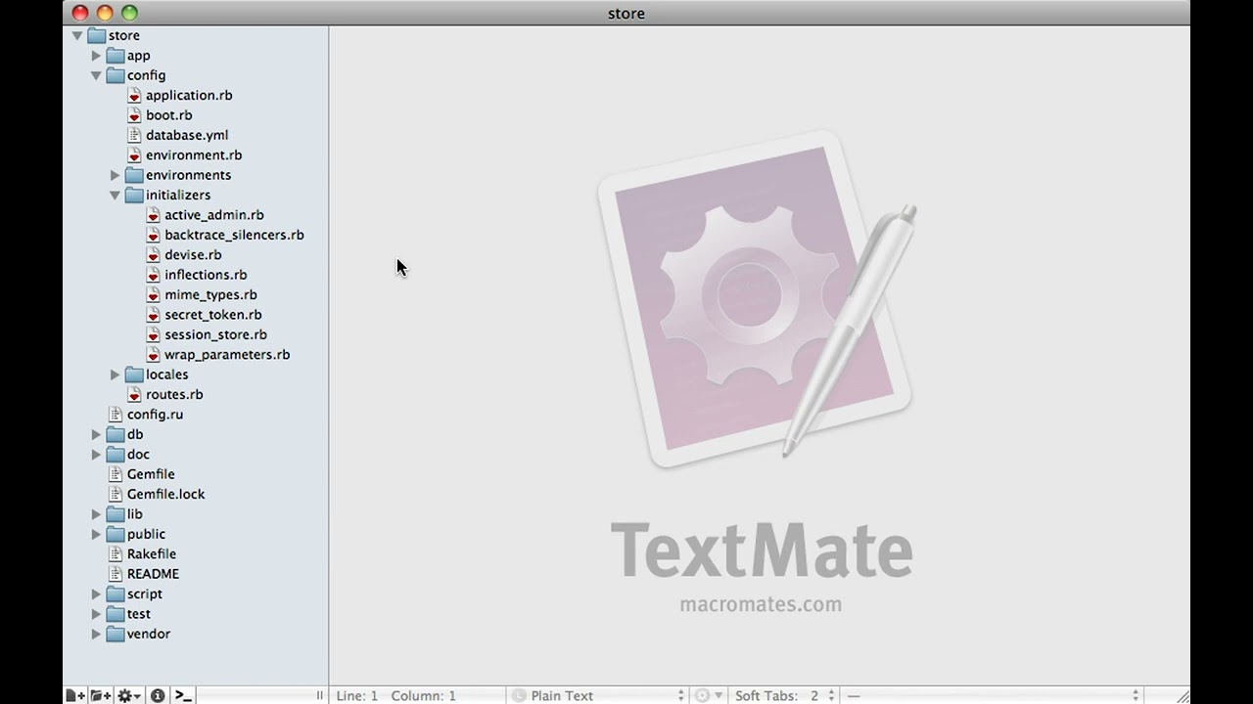The height and width of the screenshot is (704, 1253).
Task: Expand the test folder
Action: pos(96,614)
